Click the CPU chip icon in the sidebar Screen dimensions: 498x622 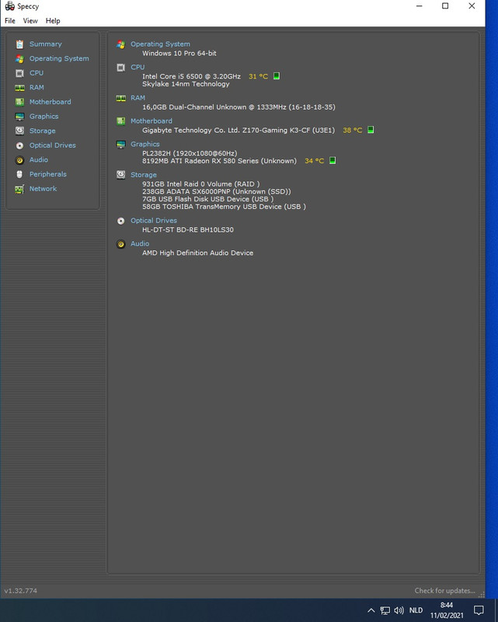pyautogui.click(x=19, y=73)
